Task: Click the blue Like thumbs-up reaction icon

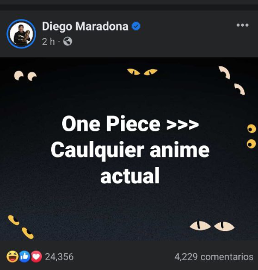Action: (x=24, y=256)
